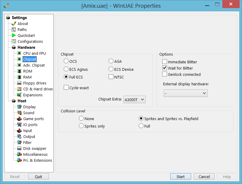The width and height of the screenshot is (242, 184).
Task: Enable the Genlock connected checkbox
Action: pos(165,74)
